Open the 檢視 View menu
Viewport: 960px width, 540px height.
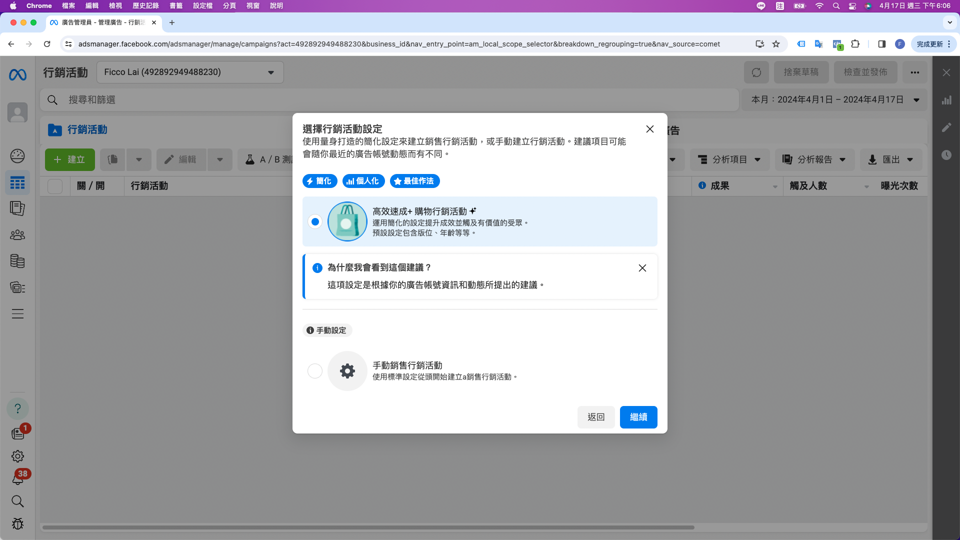pyautogui.click(x=115, y=6)
